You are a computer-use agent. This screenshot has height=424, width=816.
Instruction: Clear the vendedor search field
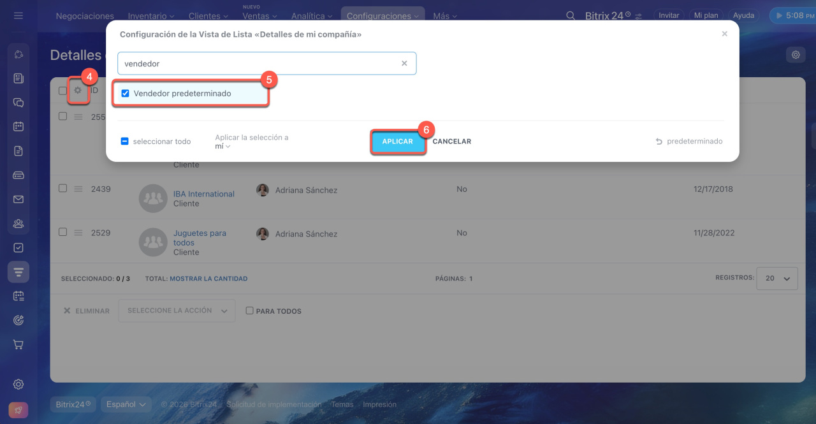tap(404, 64)
